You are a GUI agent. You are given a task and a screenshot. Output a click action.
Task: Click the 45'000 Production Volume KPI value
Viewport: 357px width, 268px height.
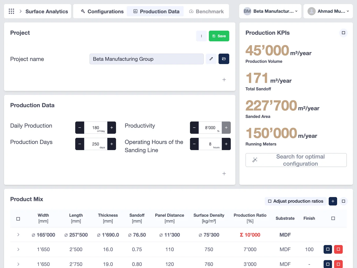click(x=267, y=50)
